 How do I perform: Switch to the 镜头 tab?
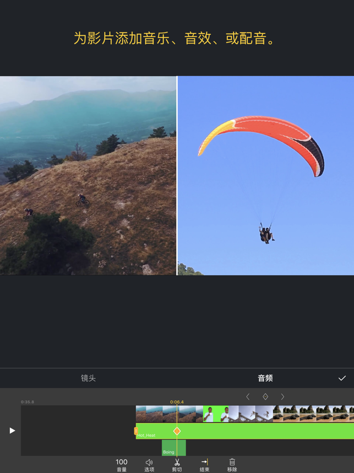88,378
